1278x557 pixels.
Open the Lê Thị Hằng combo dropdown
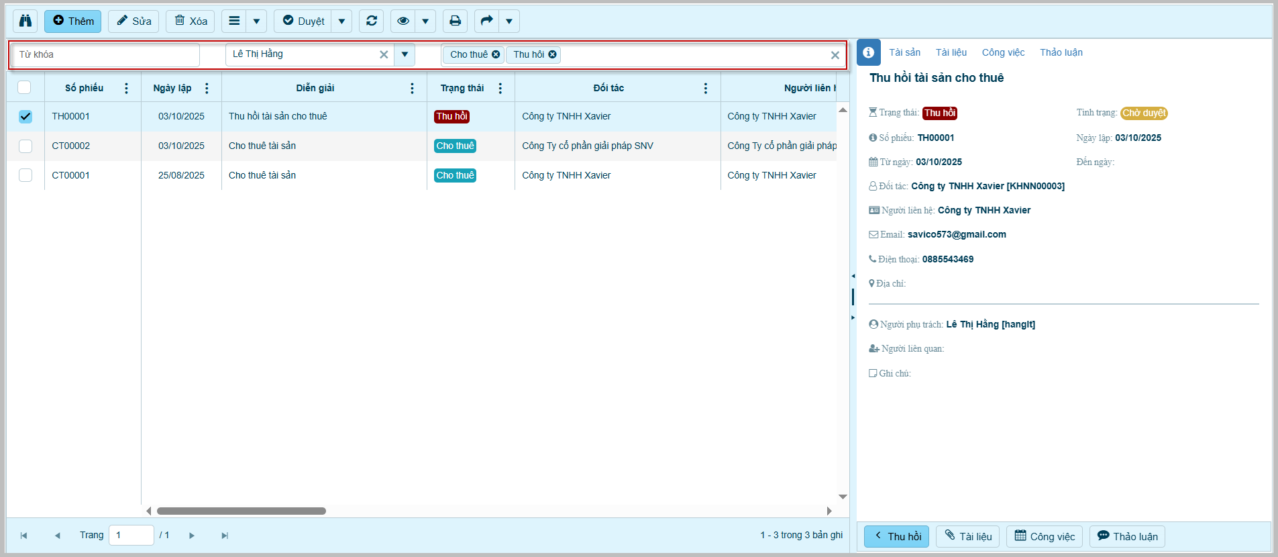coord(405,54)
